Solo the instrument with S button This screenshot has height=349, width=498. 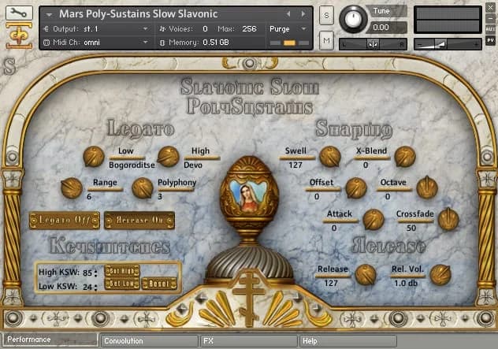tap(326, 15)
